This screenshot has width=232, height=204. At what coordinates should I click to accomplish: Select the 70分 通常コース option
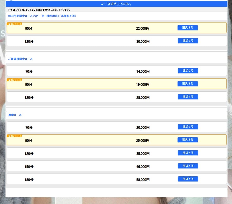tap(188, 126)
